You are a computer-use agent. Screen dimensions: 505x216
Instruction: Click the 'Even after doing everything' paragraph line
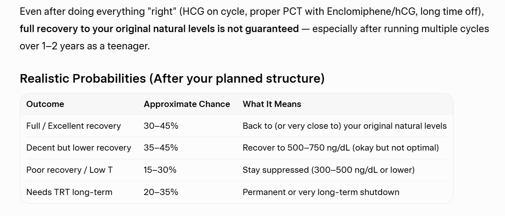tap(252, 12)
